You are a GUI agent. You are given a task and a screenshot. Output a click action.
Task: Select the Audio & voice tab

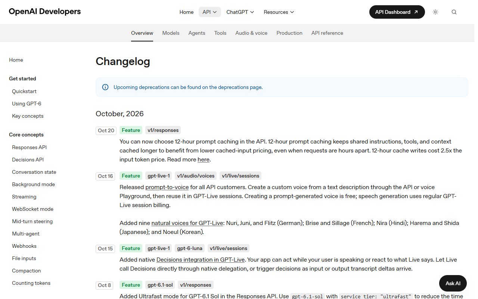coord(251,33)
